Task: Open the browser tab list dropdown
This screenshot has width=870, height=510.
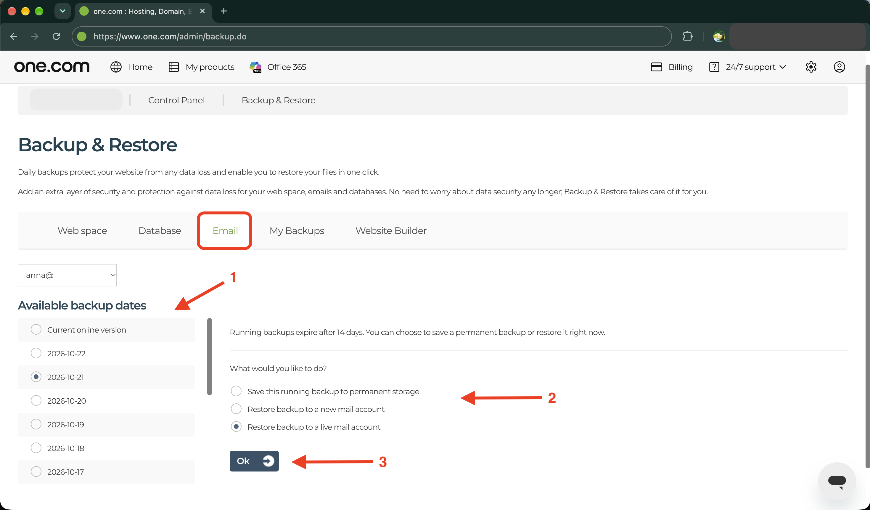Action: point(62,11)
